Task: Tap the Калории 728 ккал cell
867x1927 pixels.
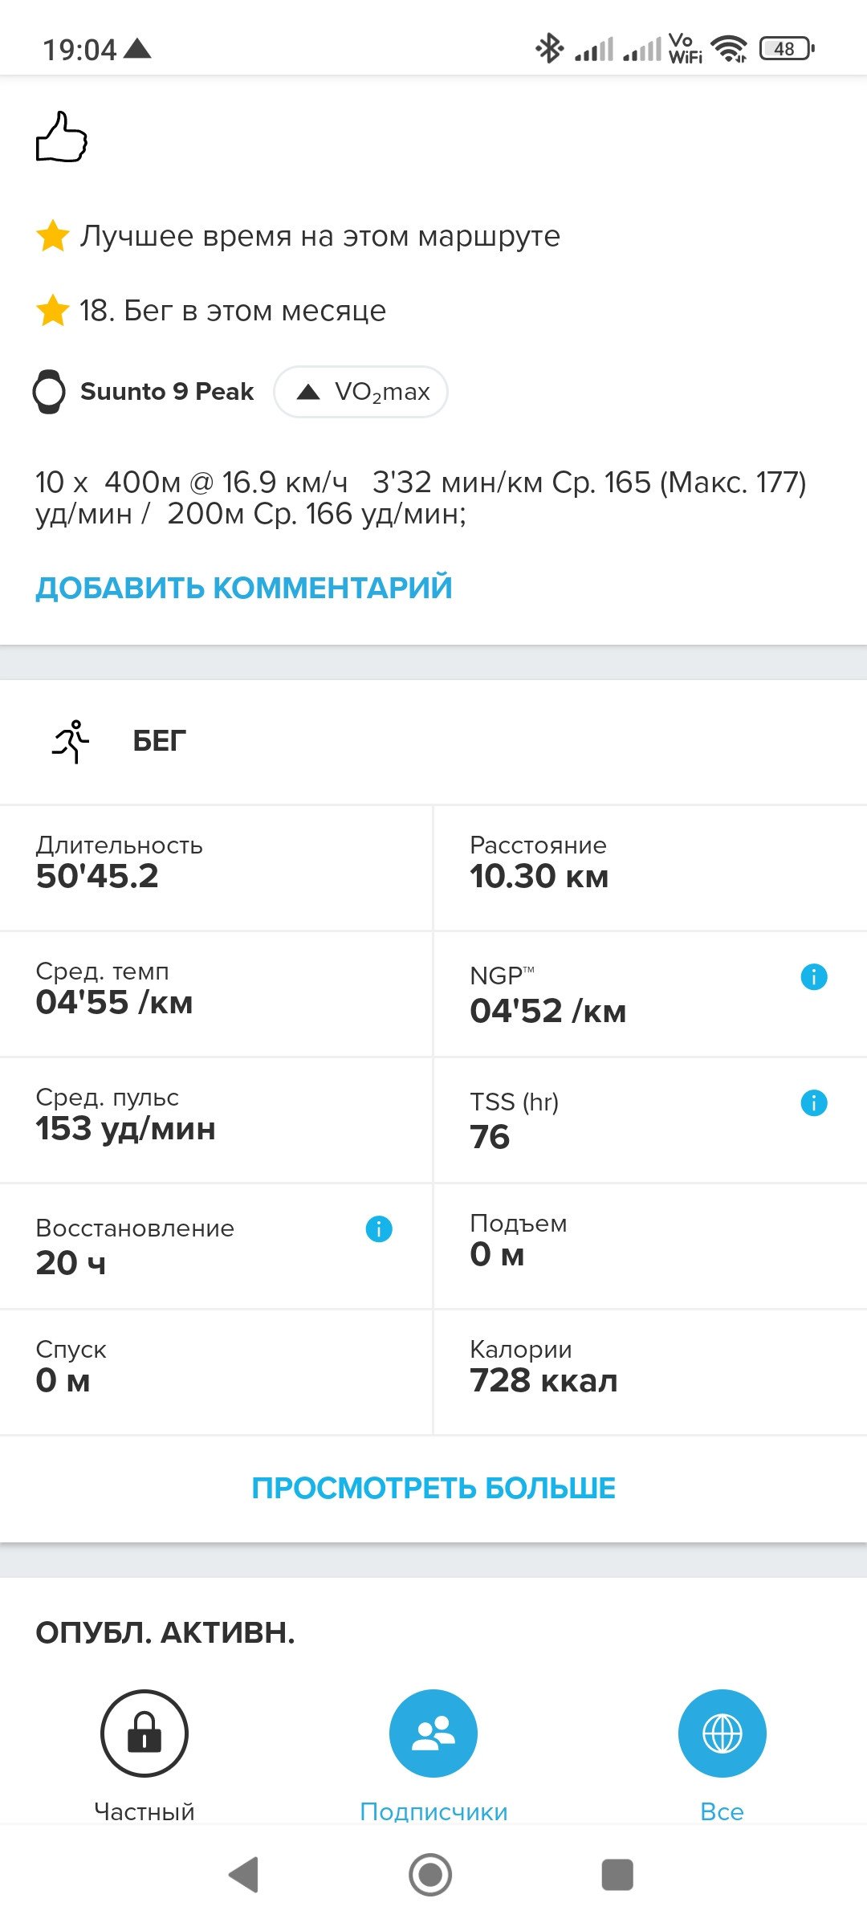Action: tap(650, 1372)
